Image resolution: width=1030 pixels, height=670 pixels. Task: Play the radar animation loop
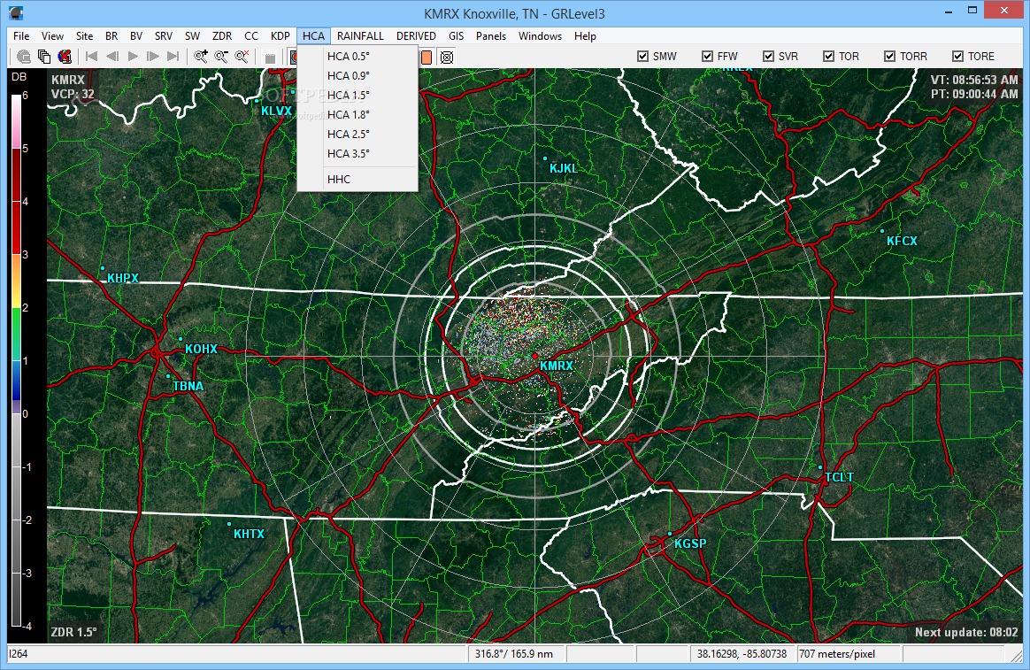(x=133, y=57)
